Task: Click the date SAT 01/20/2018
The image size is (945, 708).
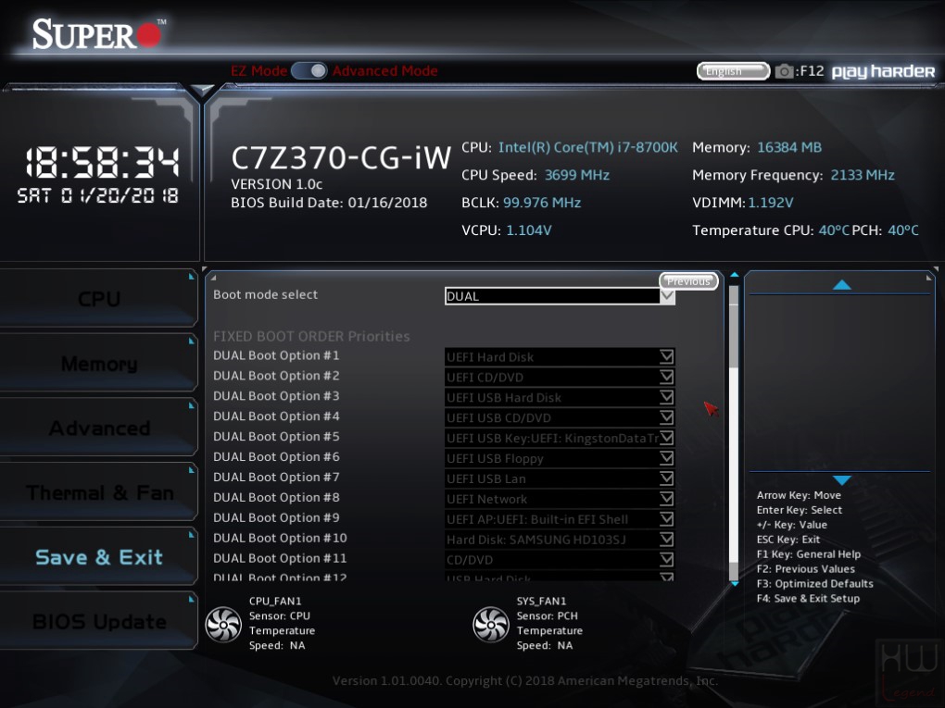Action: pyautogui.click(x=97, y=195)
